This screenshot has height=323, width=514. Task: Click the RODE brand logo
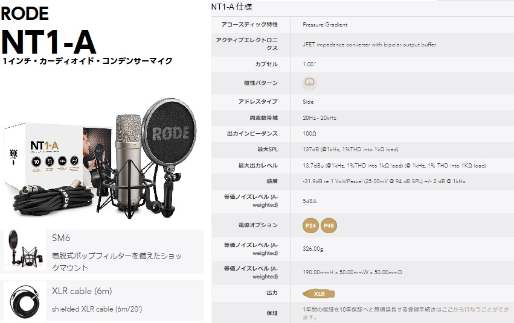tap(25, 13)
